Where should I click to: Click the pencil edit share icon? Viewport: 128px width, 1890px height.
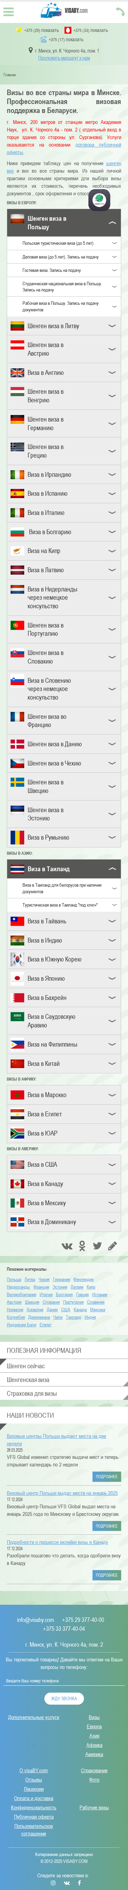point(113,1246)
